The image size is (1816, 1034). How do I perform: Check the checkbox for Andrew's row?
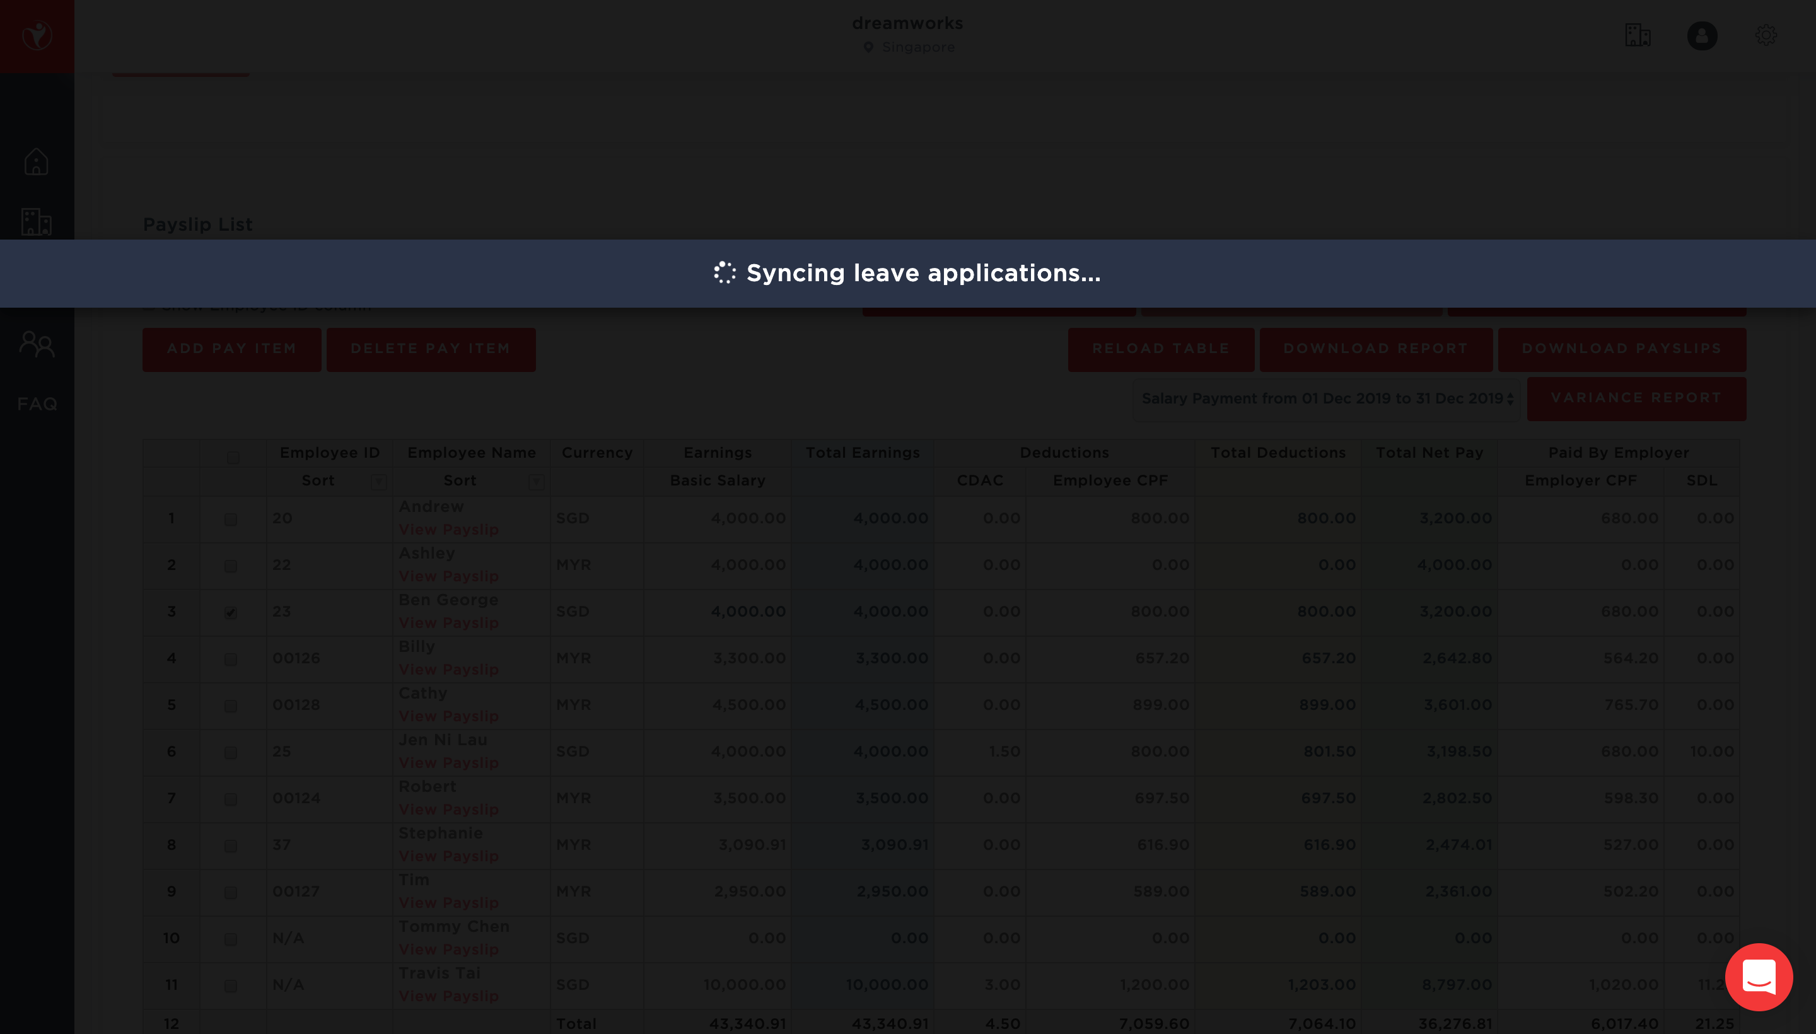click(231, 520)
